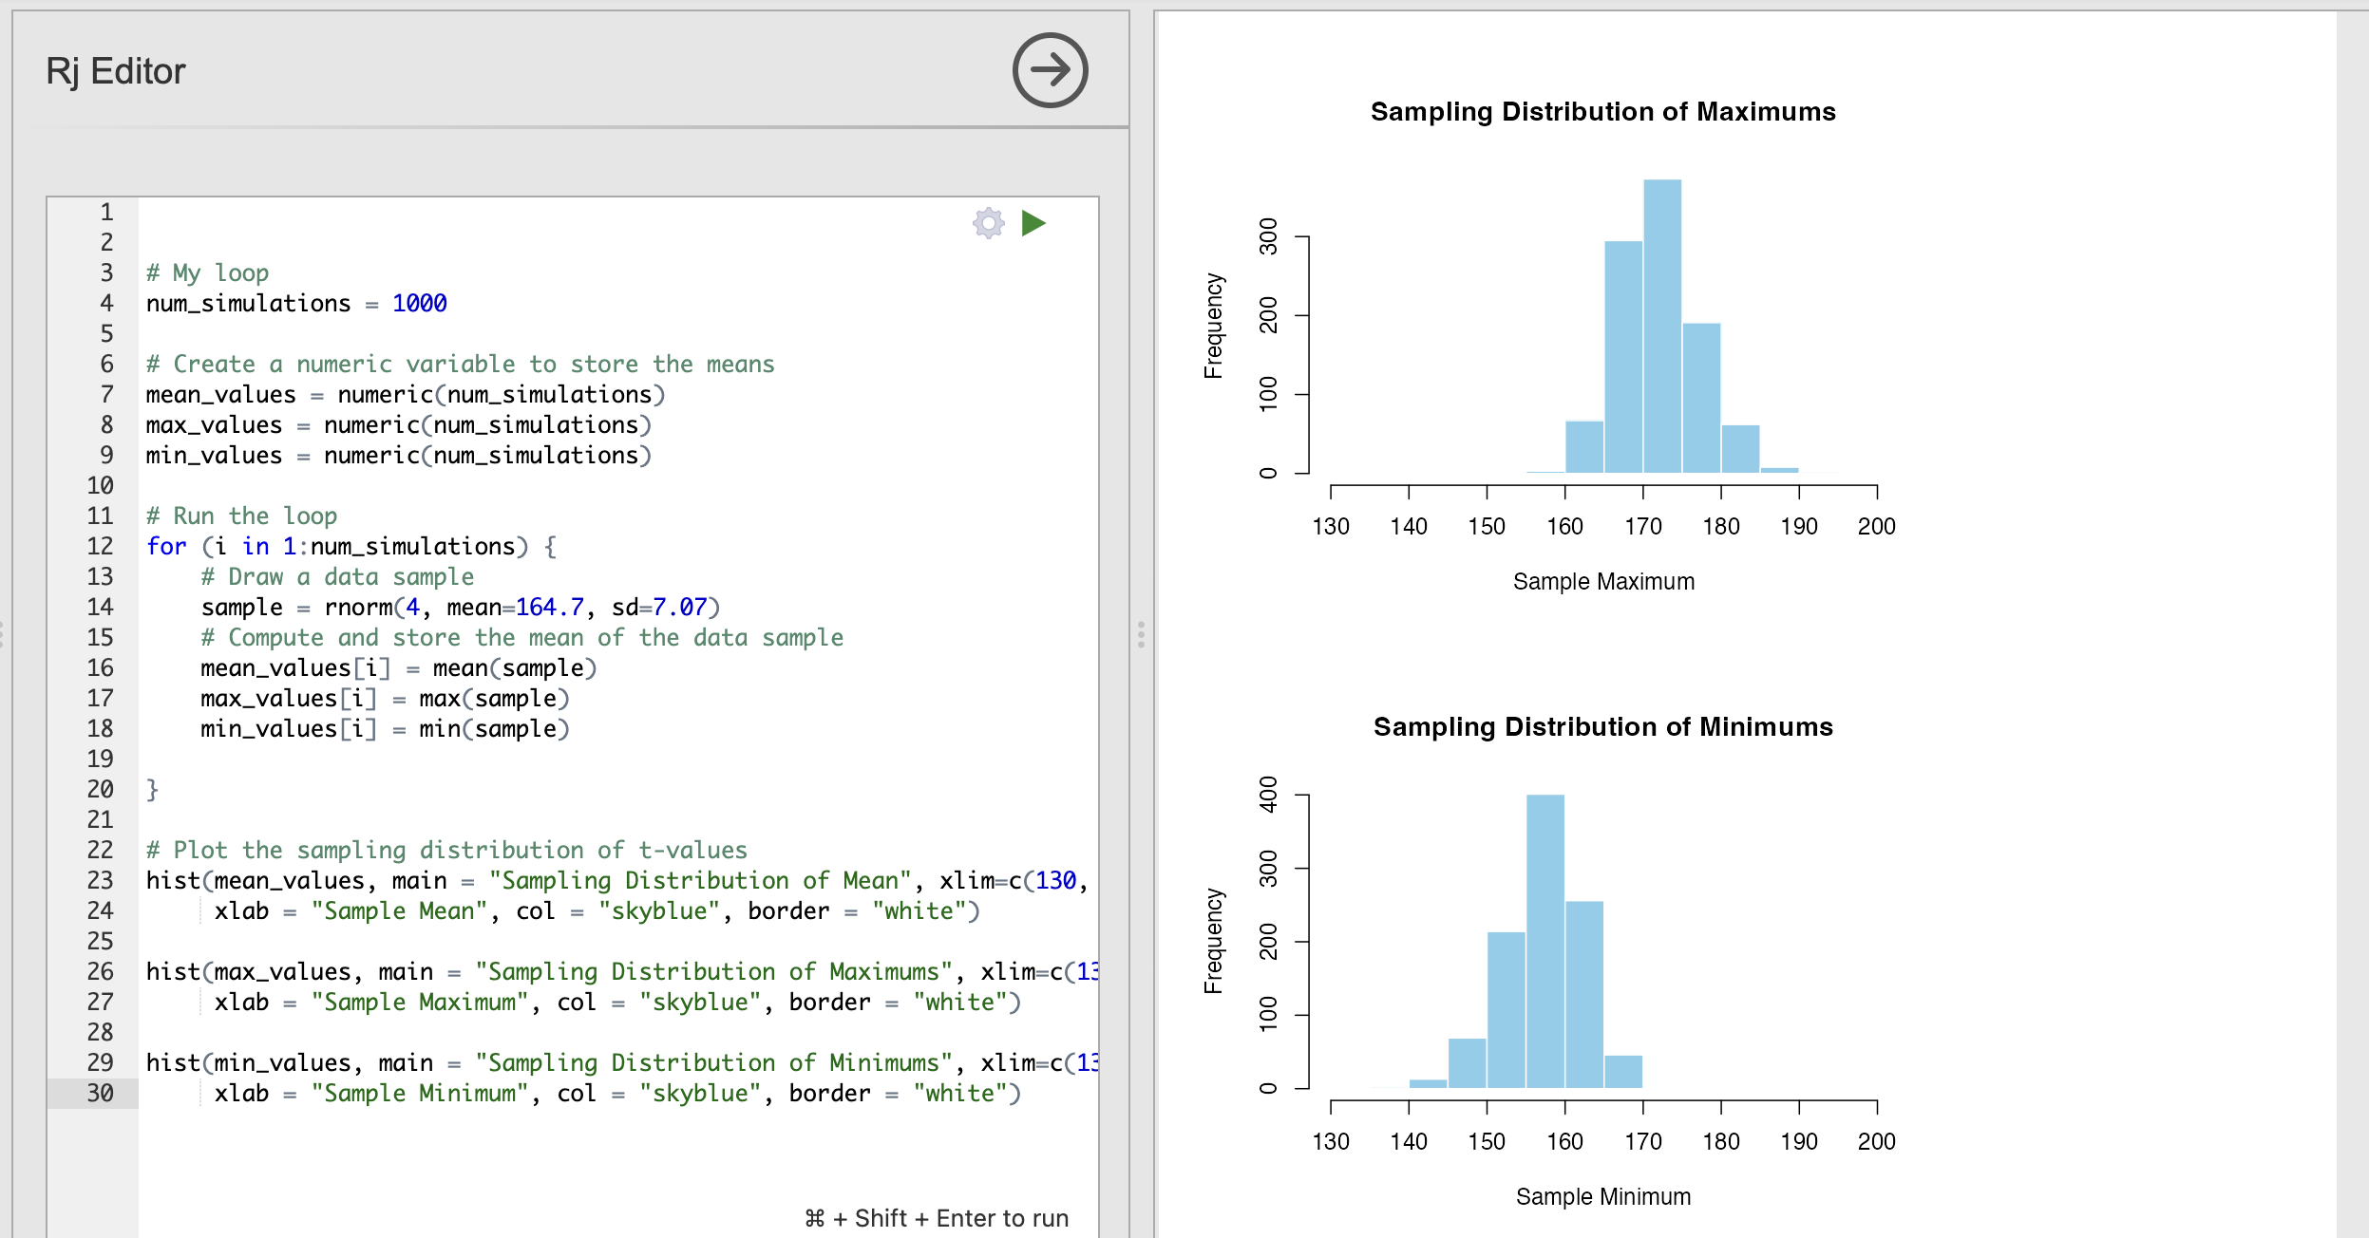Click the 'Sample Minimum' axis label

coord(1603,1196)
